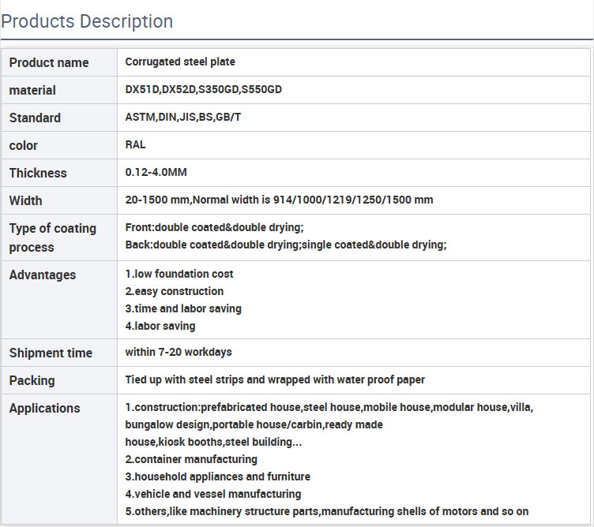594x527 pixels.
Task: Click the DX51D,DX52D,S350GD,S550GD material text
Action: tap(204, 89)
